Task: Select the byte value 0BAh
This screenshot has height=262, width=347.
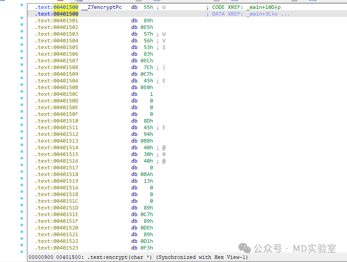Action: (x=147, y=175)
